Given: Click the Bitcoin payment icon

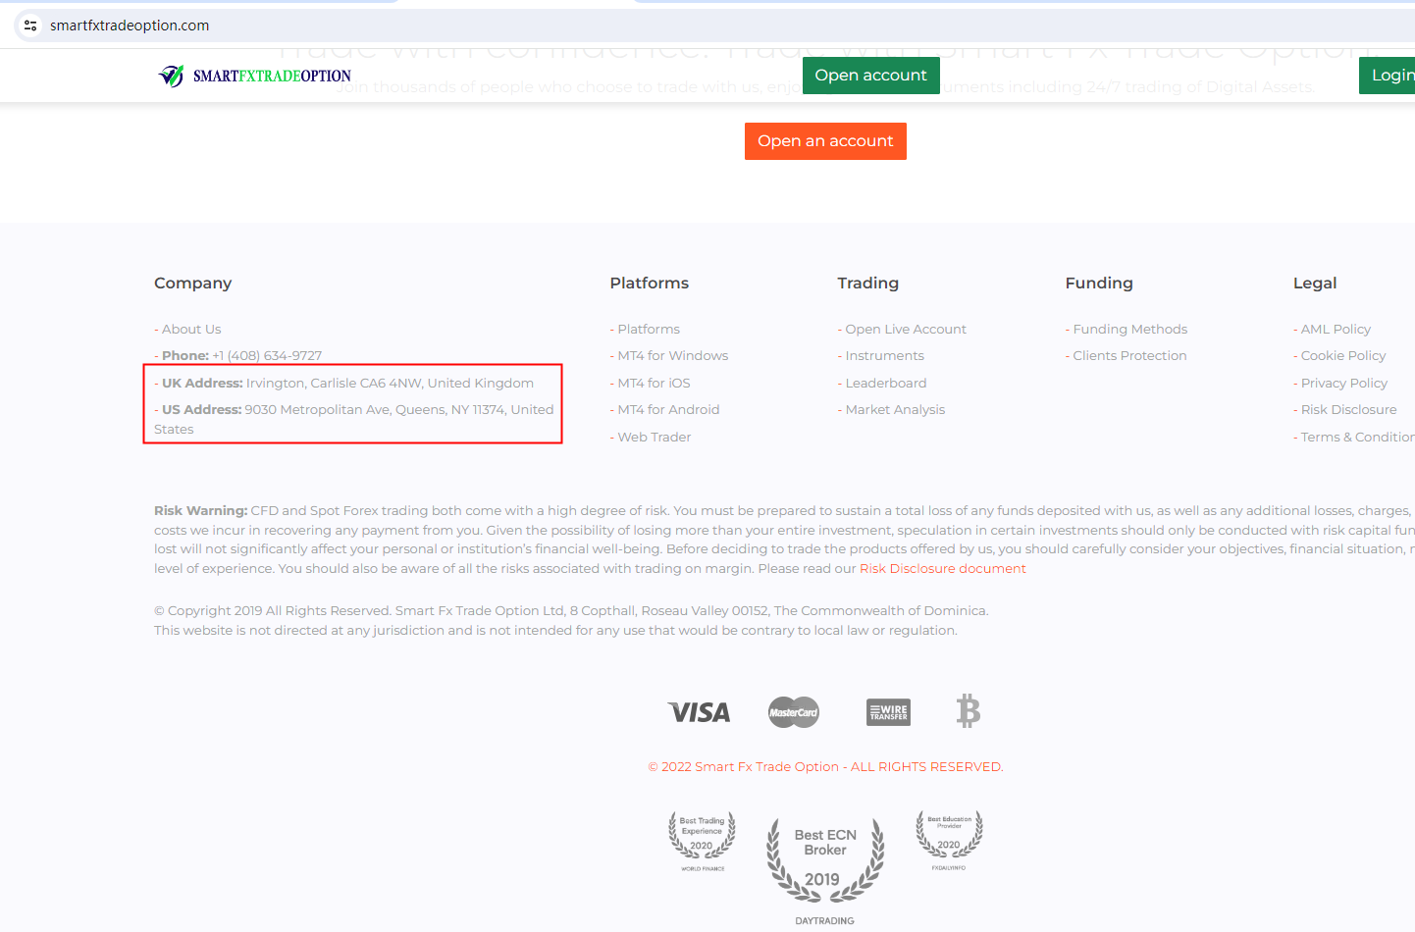Looking at the screenshot, I should (969, 711).
